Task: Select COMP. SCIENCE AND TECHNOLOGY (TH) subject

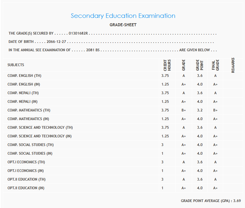Action: 40,128
